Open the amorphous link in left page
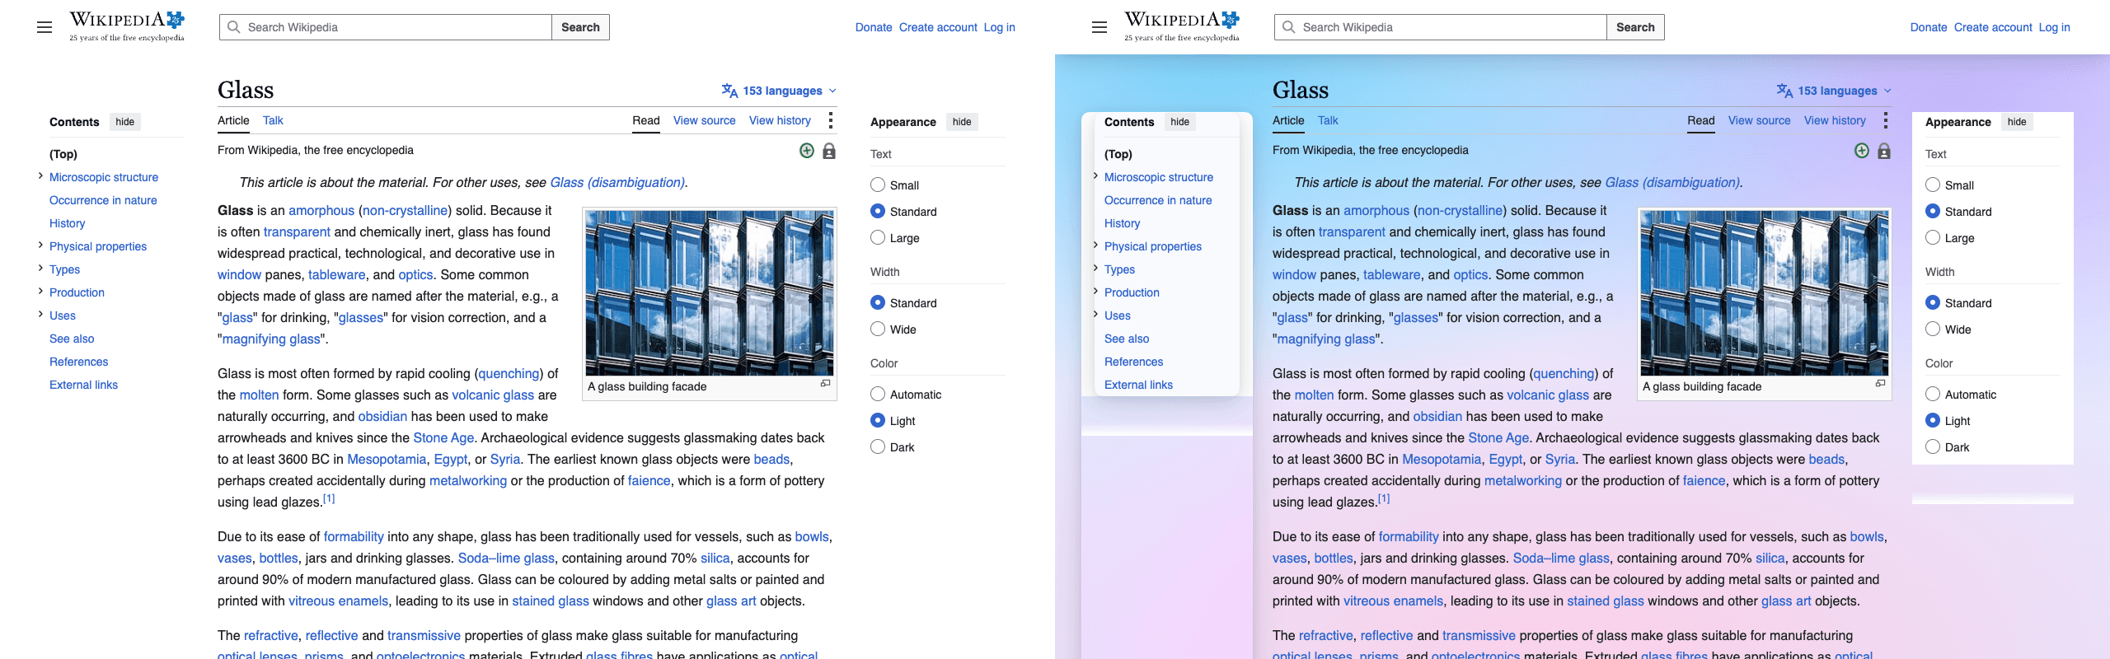 pos(321,211)
